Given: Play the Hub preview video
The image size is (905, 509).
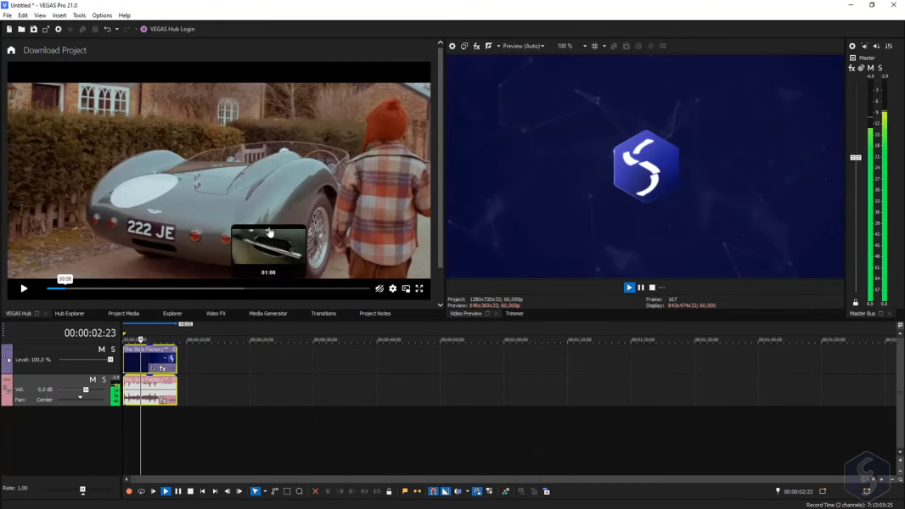Looking at the screenshot, I should [24, 288].
